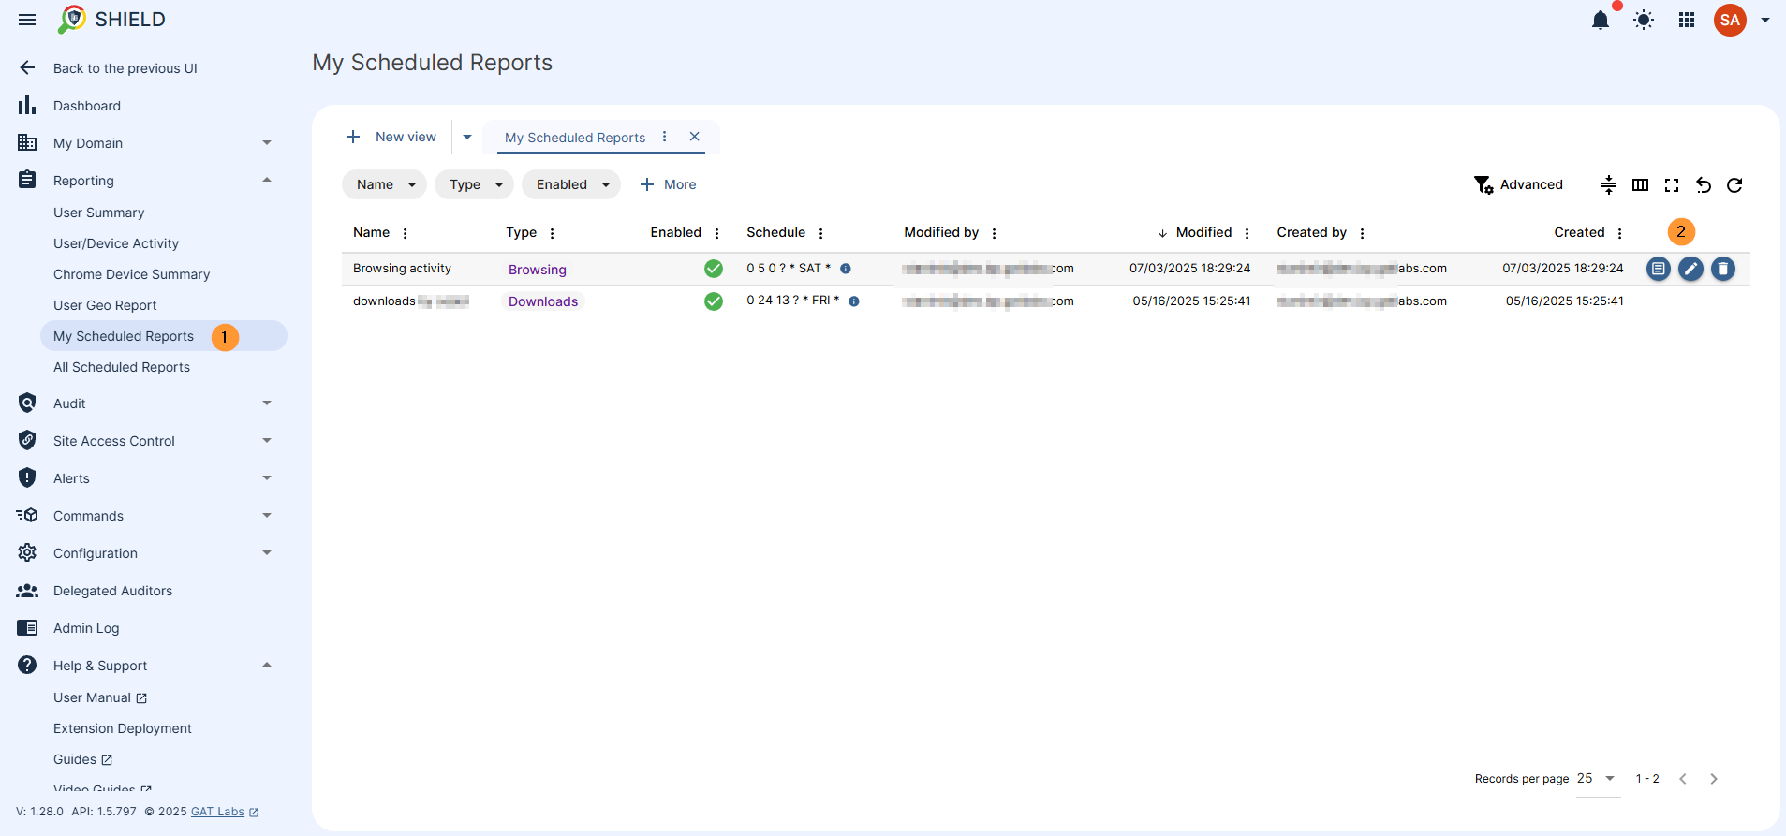Collapse the Reporting section
1786x836 pixels.
267,180
